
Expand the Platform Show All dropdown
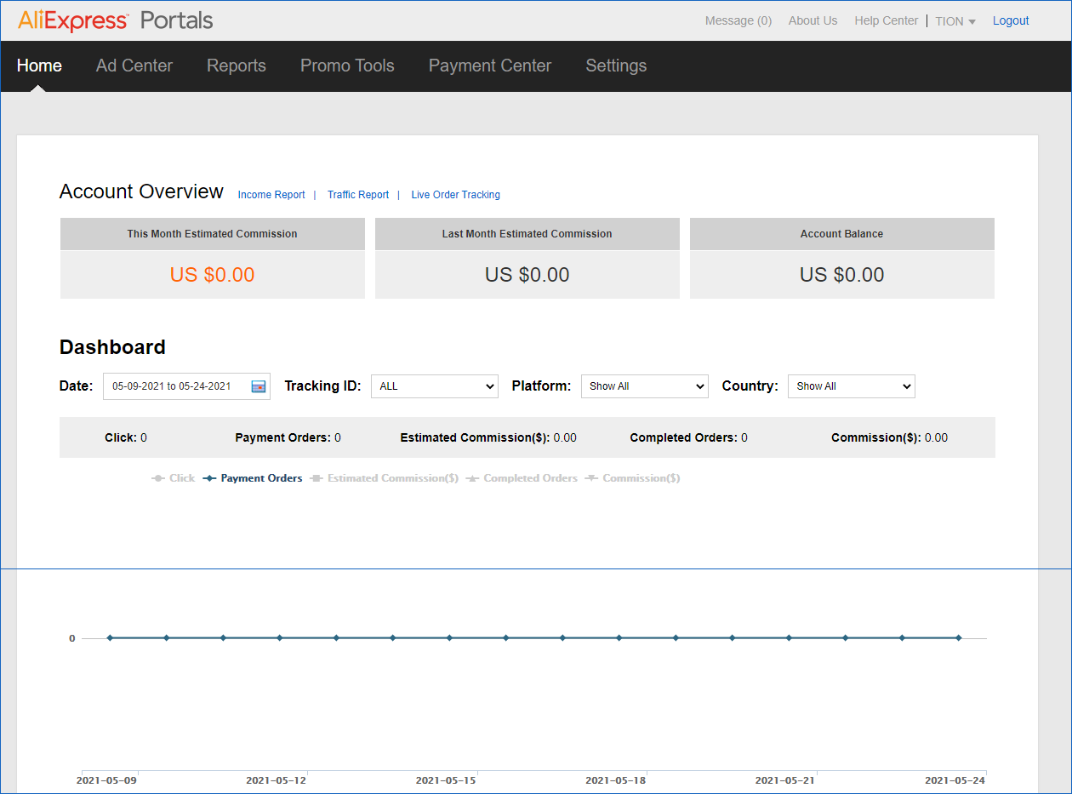(644, 386)
